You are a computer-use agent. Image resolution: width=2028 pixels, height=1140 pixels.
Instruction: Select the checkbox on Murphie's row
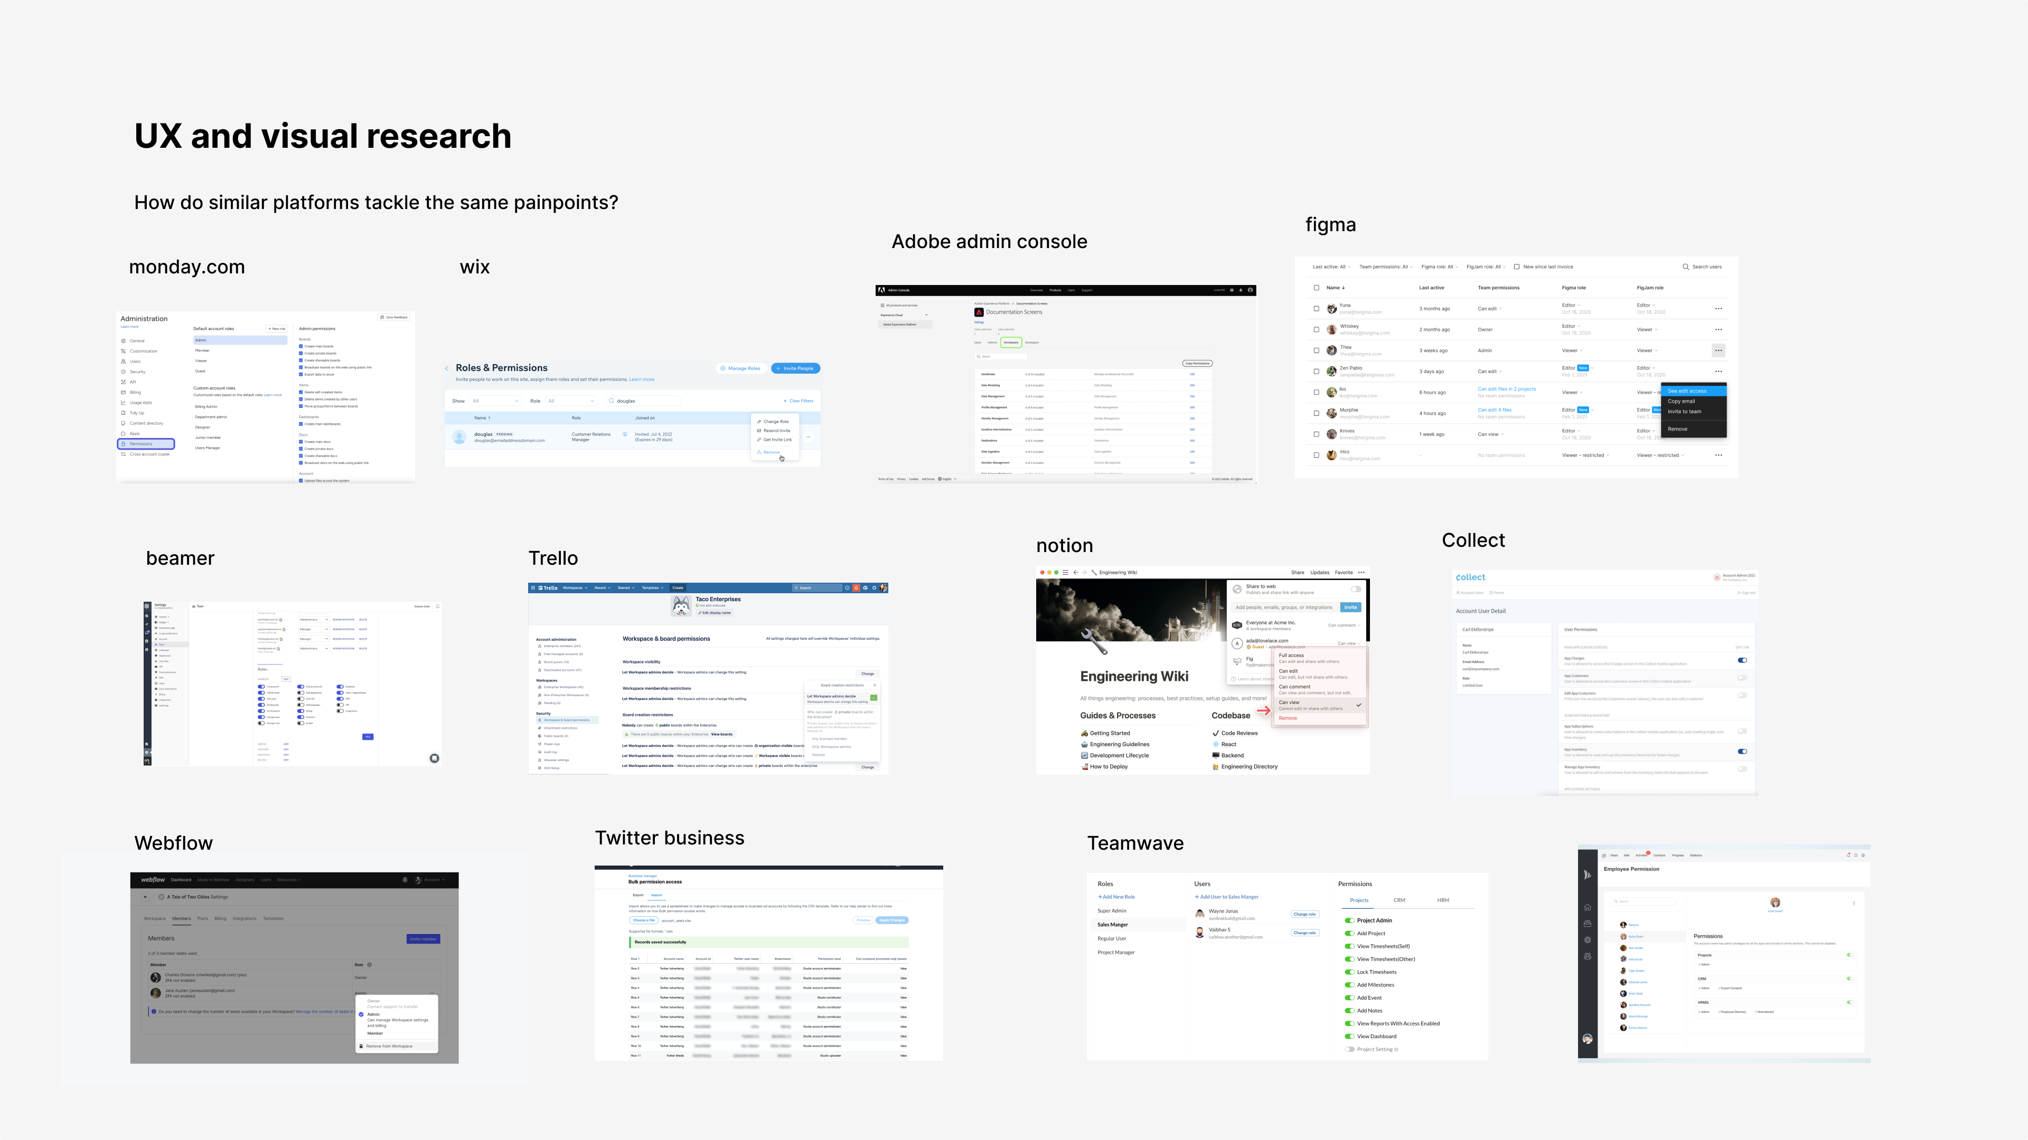(1316, 413)
